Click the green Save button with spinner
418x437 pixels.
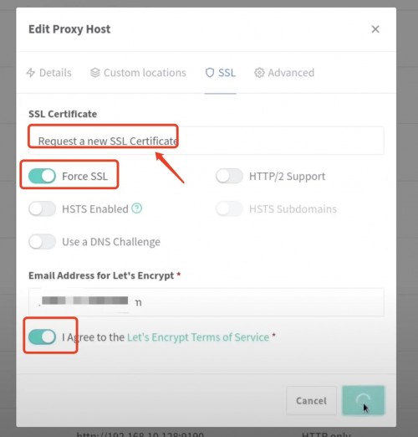point(363,400)
